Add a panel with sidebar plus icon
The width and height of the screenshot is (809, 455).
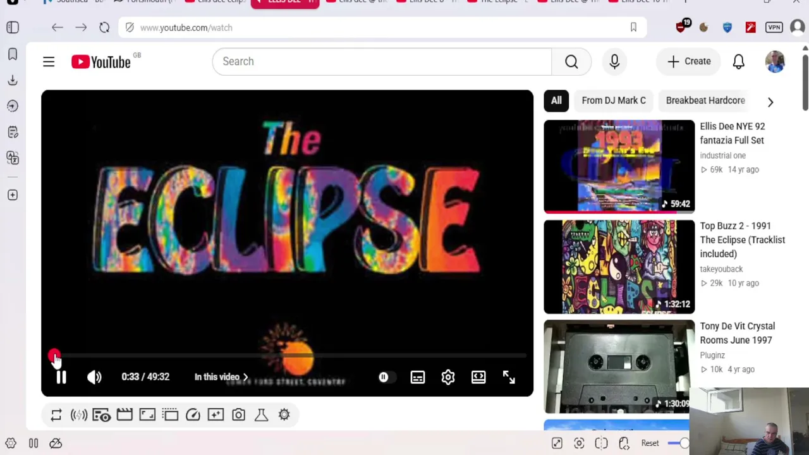point(13,195)
